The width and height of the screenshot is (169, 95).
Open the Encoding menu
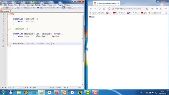click(22, 5)
